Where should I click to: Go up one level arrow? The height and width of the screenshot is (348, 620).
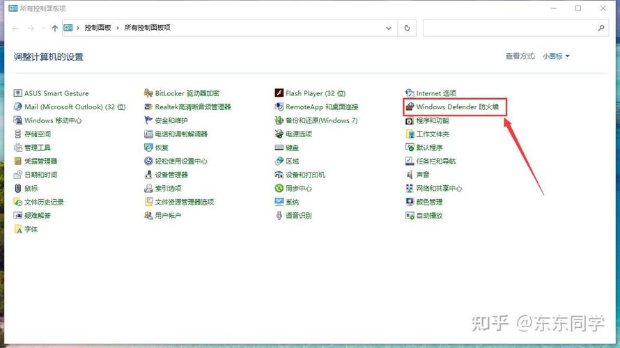tap(54, 28)
